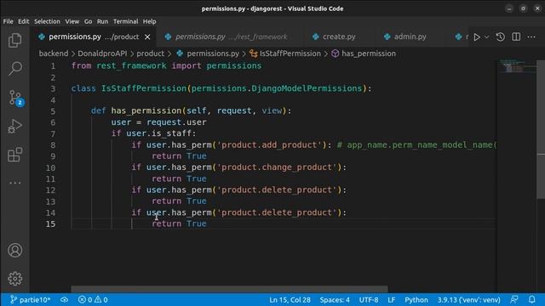Click backend in the breadcrumb path
Screen dimensions: 545x306
point(54,54)
